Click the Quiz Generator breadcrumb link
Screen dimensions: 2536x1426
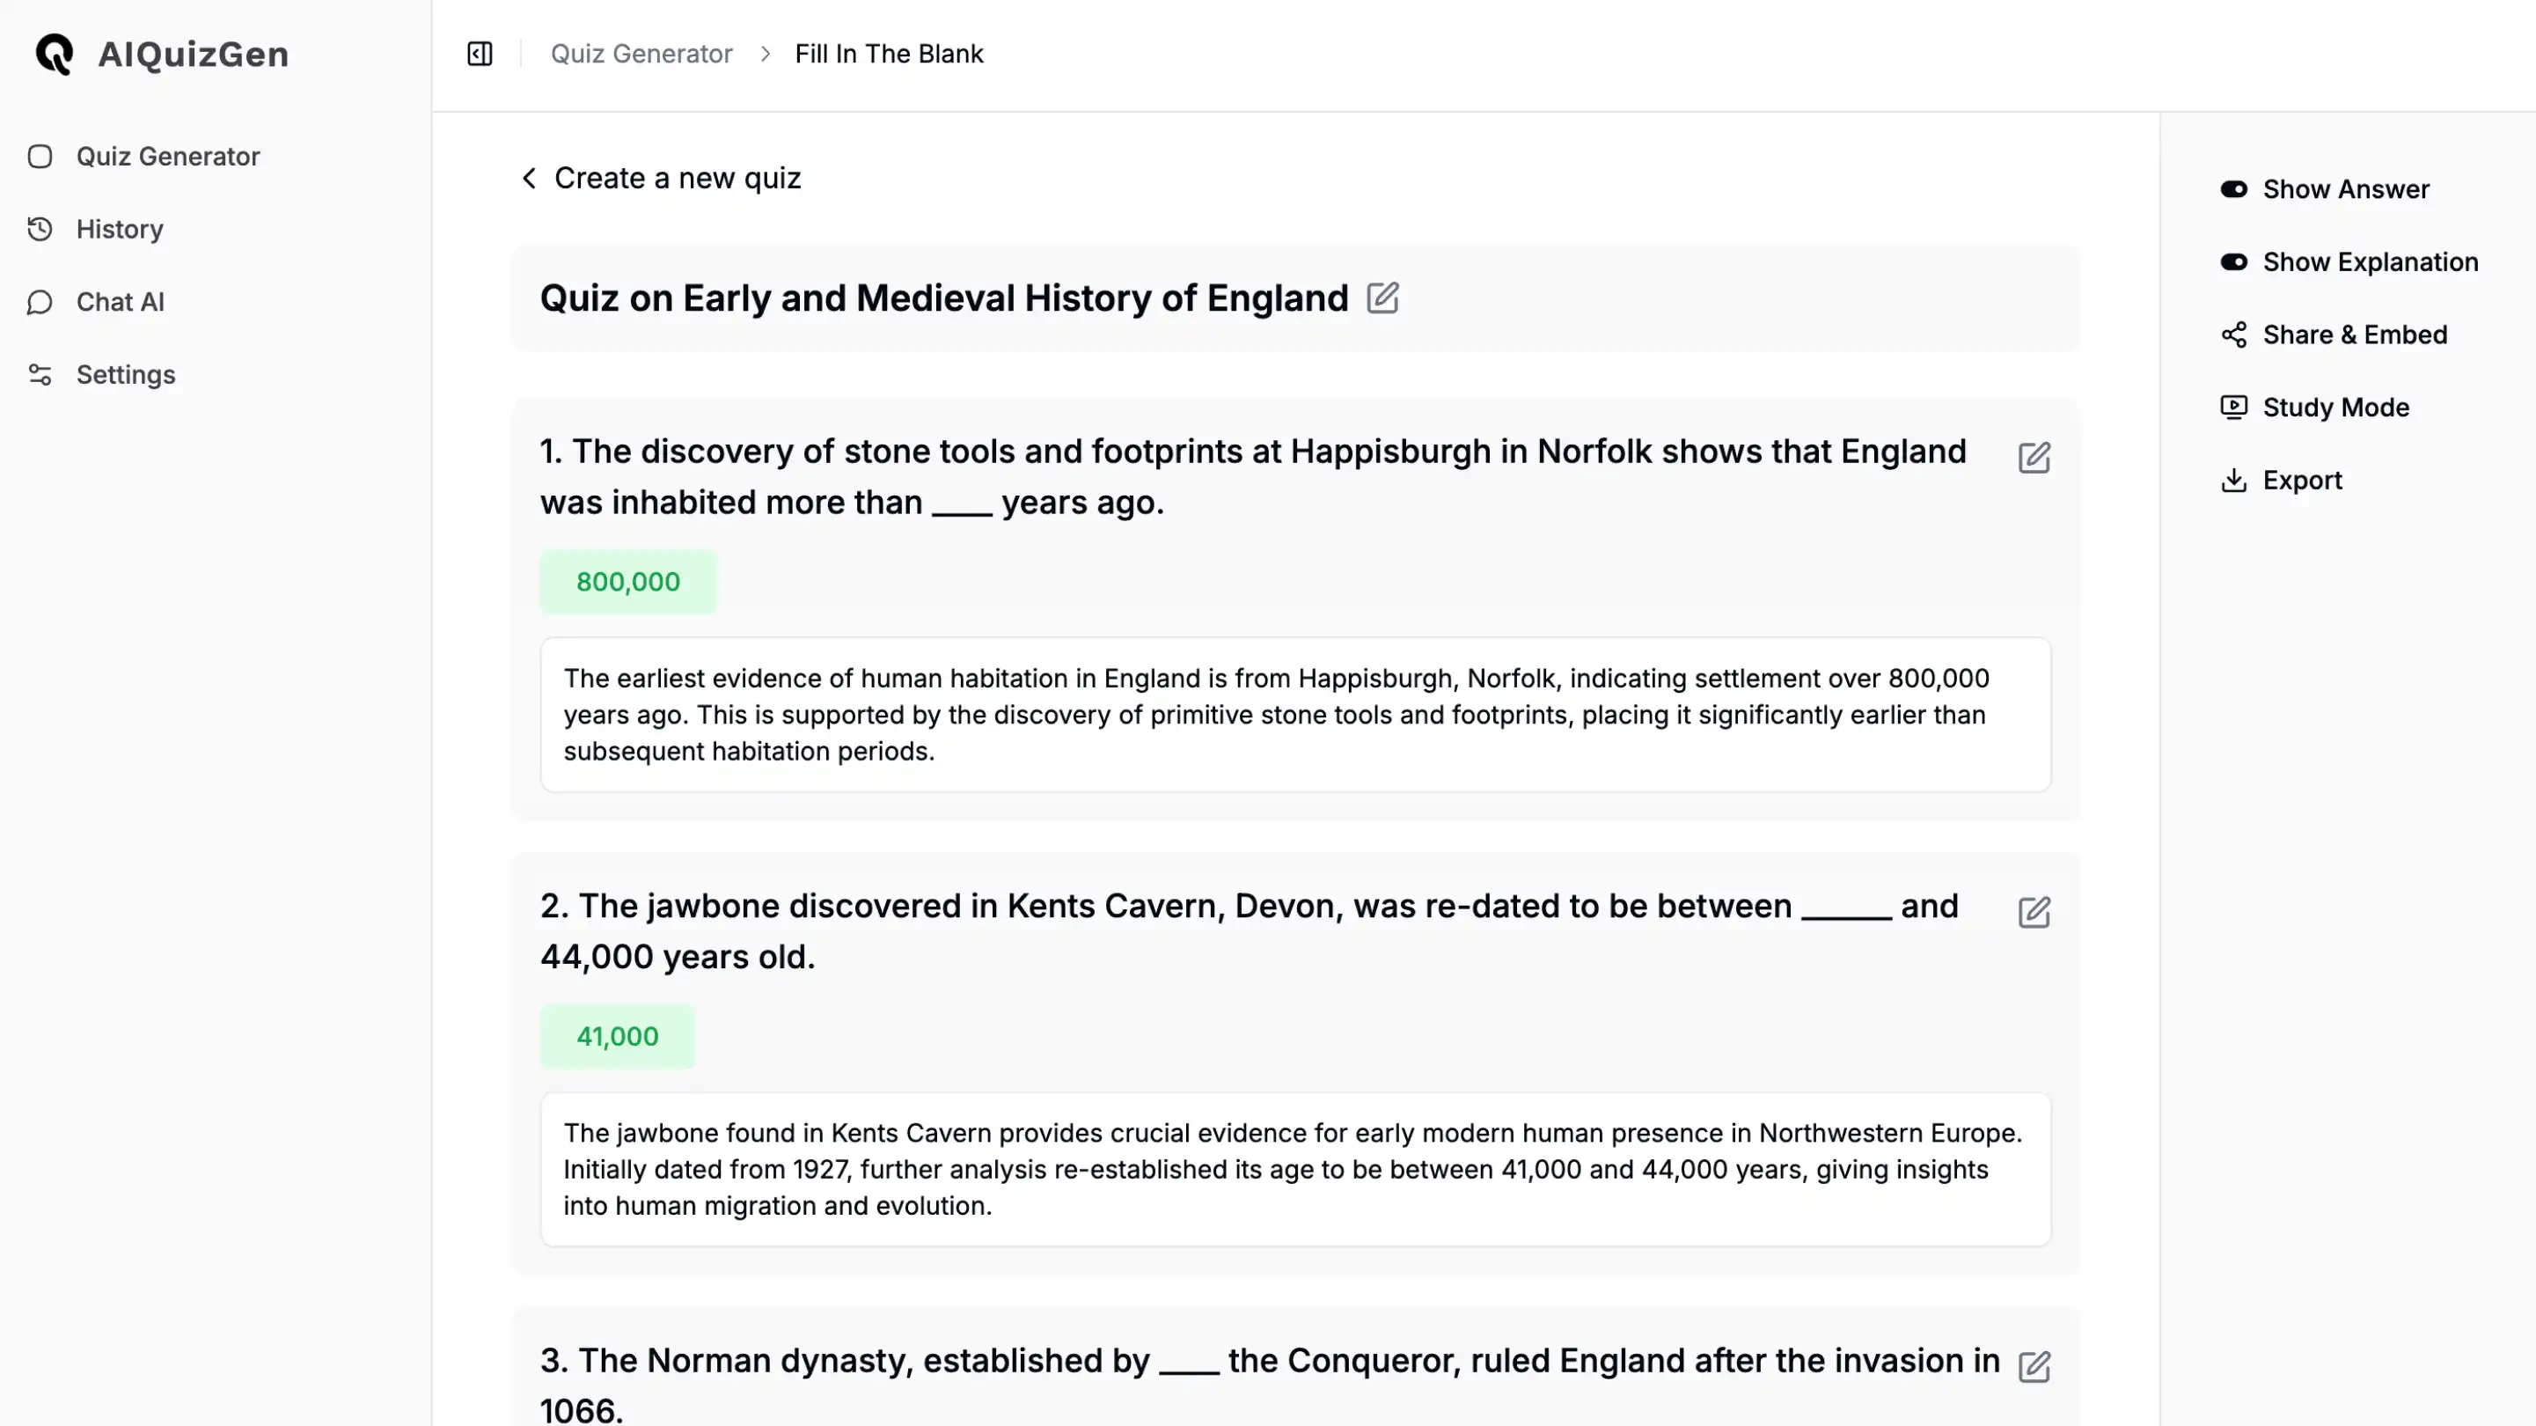(641, 53)
